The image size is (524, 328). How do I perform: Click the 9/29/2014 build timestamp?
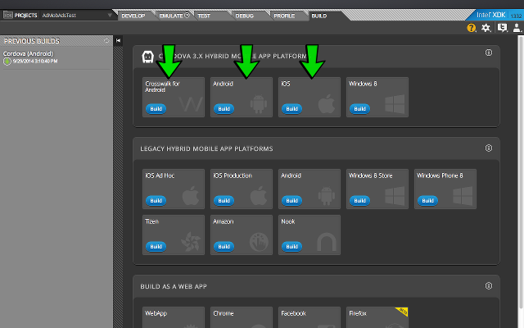point(35,61)
